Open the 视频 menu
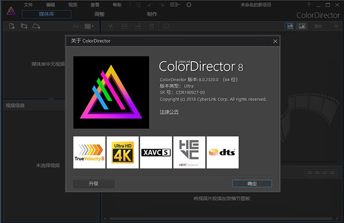This screenshot has width=344, height=223. 73,5
